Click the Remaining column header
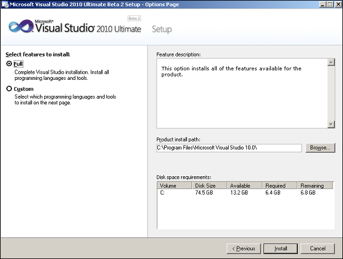The image size is (343, 259). pyautogui.click(x=315, y=185)
